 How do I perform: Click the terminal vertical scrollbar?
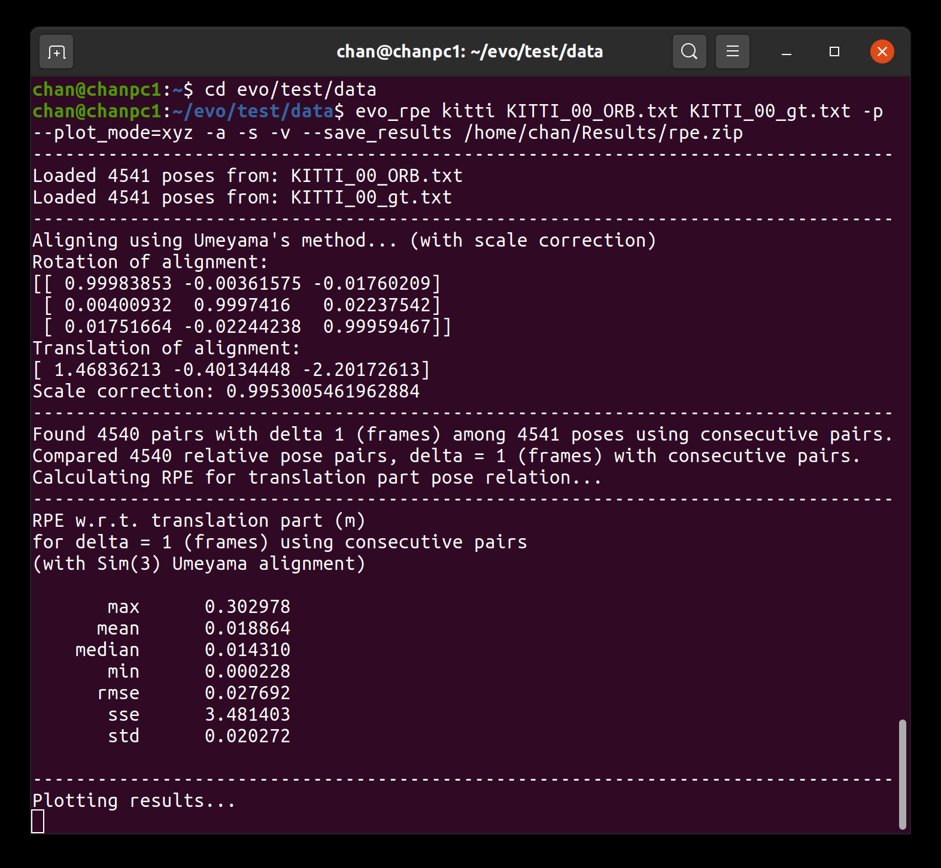[x=902, y=774]
